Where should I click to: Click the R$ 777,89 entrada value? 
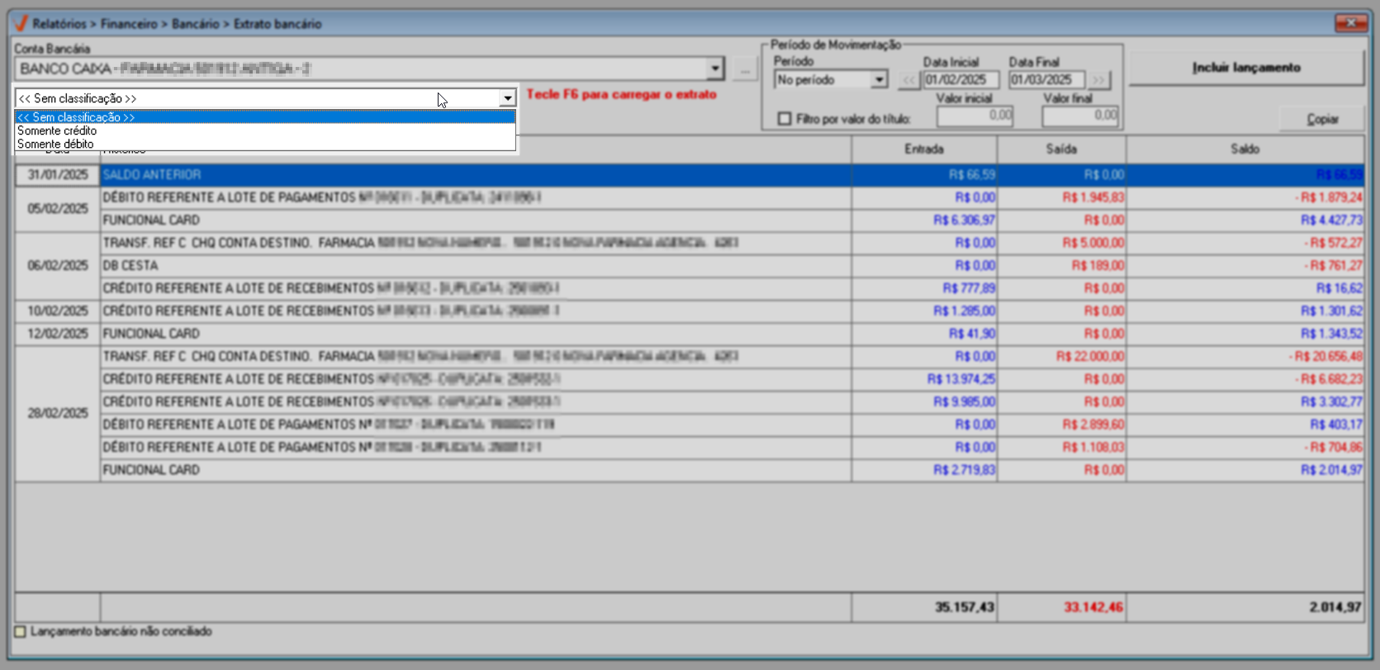pyautogui.click(x=969, y=289)
